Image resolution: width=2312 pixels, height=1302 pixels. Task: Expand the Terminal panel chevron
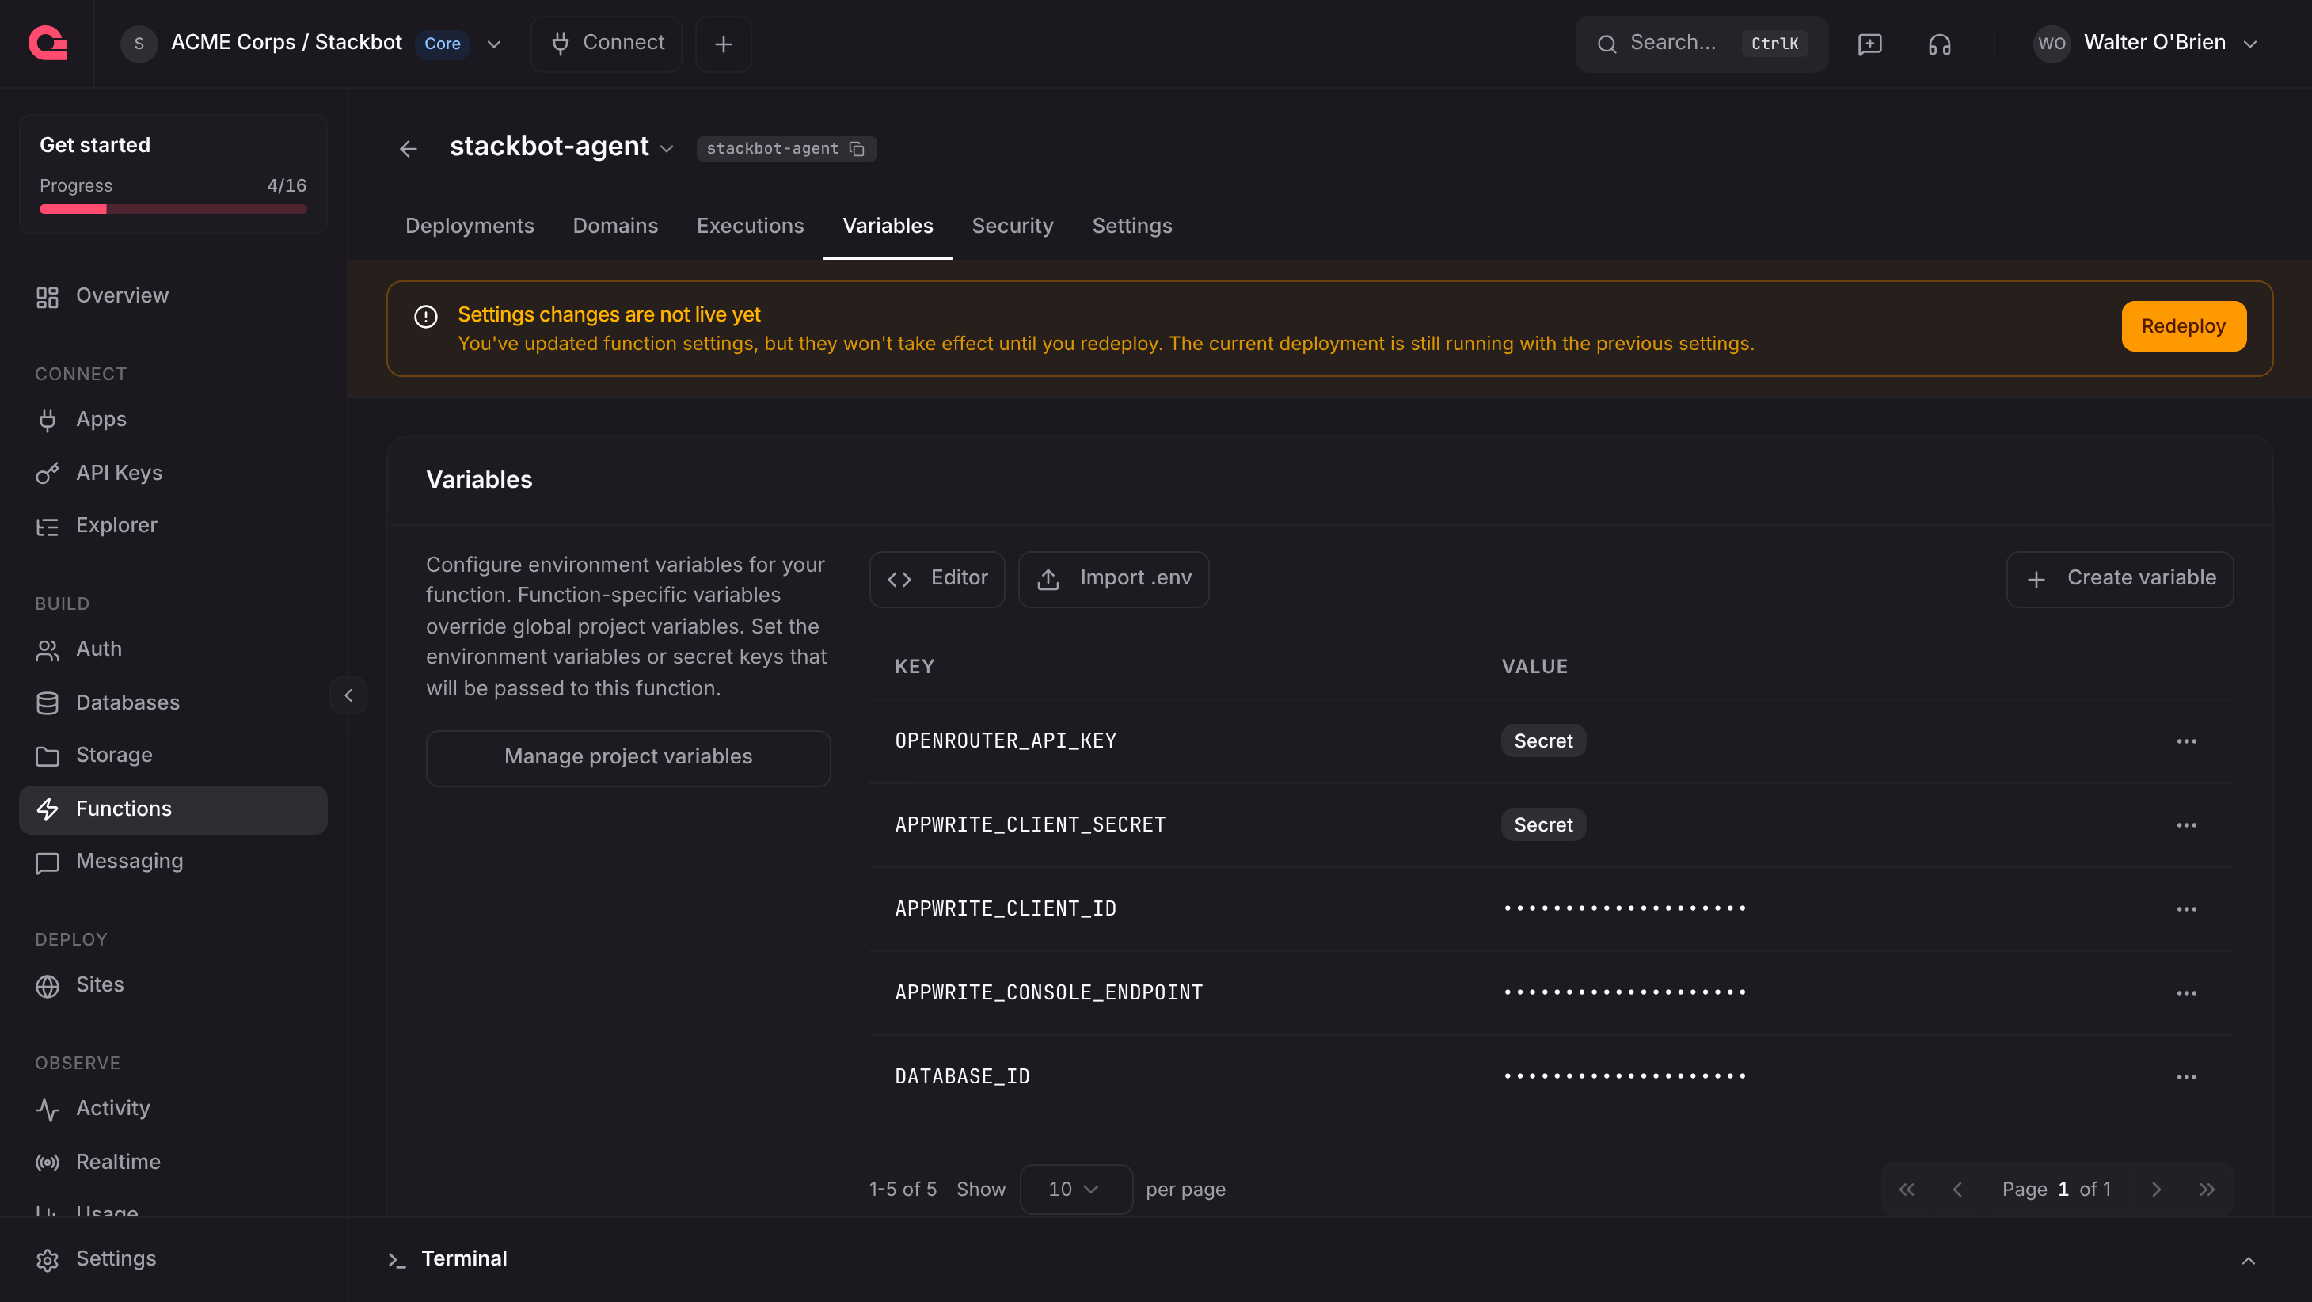2249,1261
